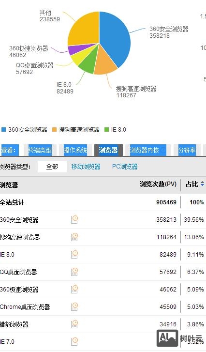The width and height of the screenshot is (206, 352).
Task: Click the PV value 118264
Action: [x=166, y=237]
